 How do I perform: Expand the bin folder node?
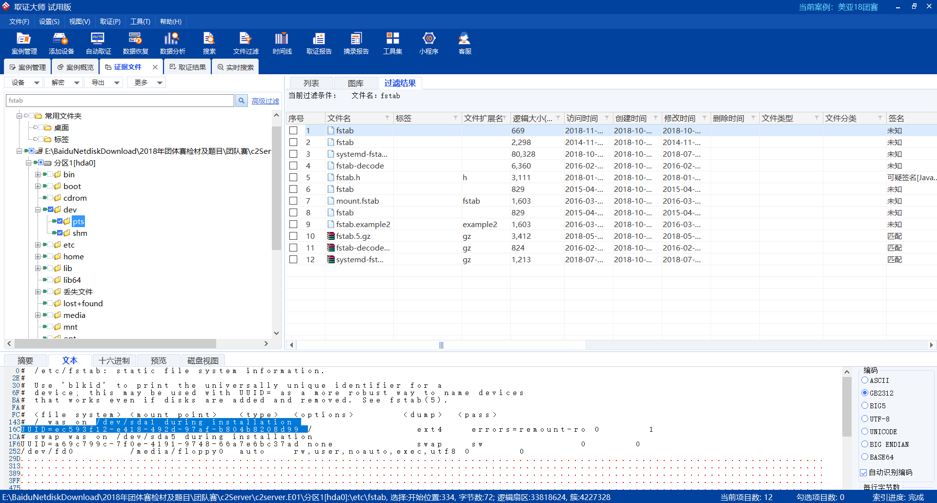(x=38, y=174)
